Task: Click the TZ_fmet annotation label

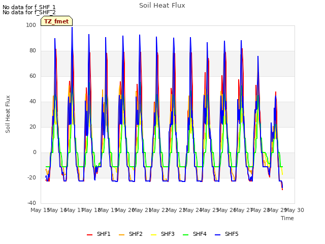Action: point(56,21)
